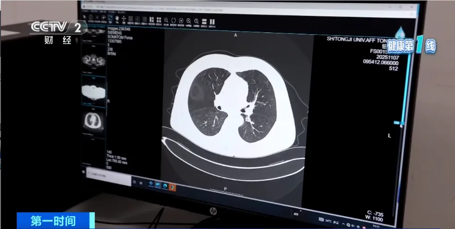Image resolution: width=455 pixels, height=229 pixels.
Task: Open the pelvis series thumbnail
Action: pyautogui.click(x=93, y=59)
